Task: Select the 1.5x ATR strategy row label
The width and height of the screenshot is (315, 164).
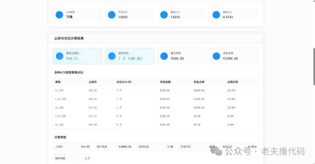Action: 60,99
